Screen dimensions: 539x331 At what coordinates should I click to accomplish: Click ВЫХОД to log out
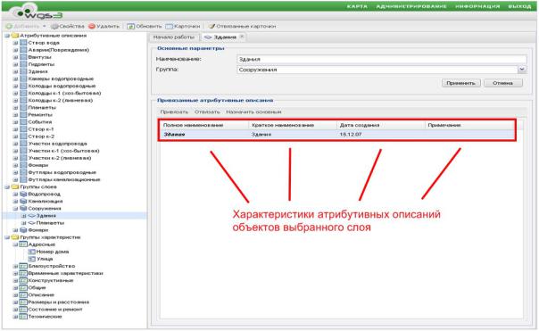pos(519,6)
